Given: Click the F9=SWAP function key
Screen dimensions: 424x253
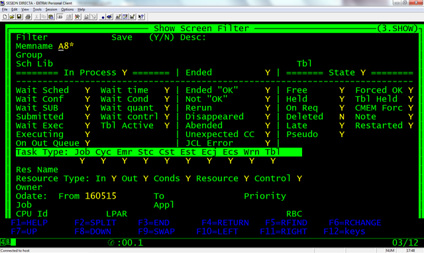Looking at the screenshot, I should (x=156, y=232).
